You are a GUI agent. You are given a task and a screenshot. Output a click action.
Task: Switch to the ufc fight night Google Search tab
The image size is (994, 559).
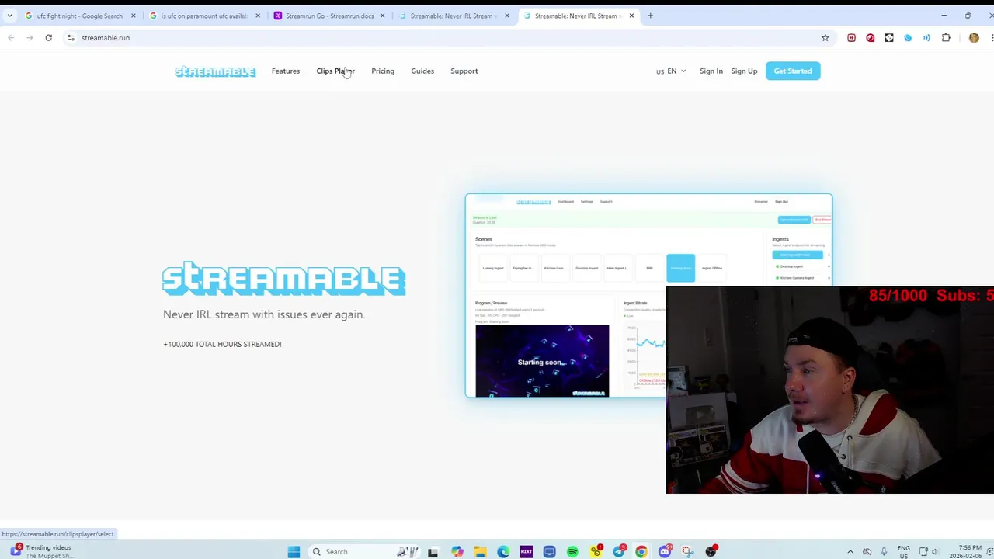[78, 16]
